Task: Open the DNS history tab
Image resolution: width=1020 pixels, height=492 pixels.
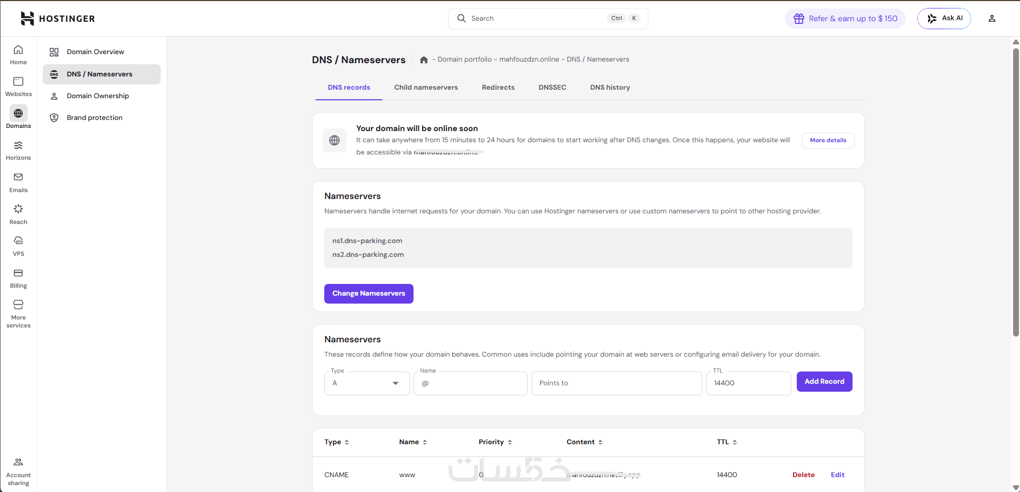Action: pyautogui.click(x=610, y=88)
